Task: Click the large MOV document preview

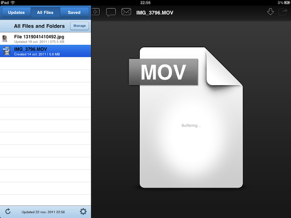Action: coord(186,117)
